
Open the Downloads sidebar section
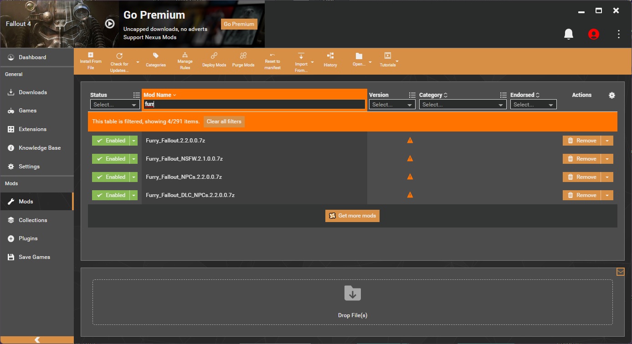(x=32, y=92)
